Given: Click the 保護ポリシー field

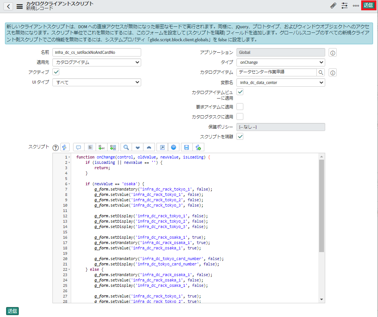Looking at the screenshot, I should pyautogui.click(x=280, y=127).
